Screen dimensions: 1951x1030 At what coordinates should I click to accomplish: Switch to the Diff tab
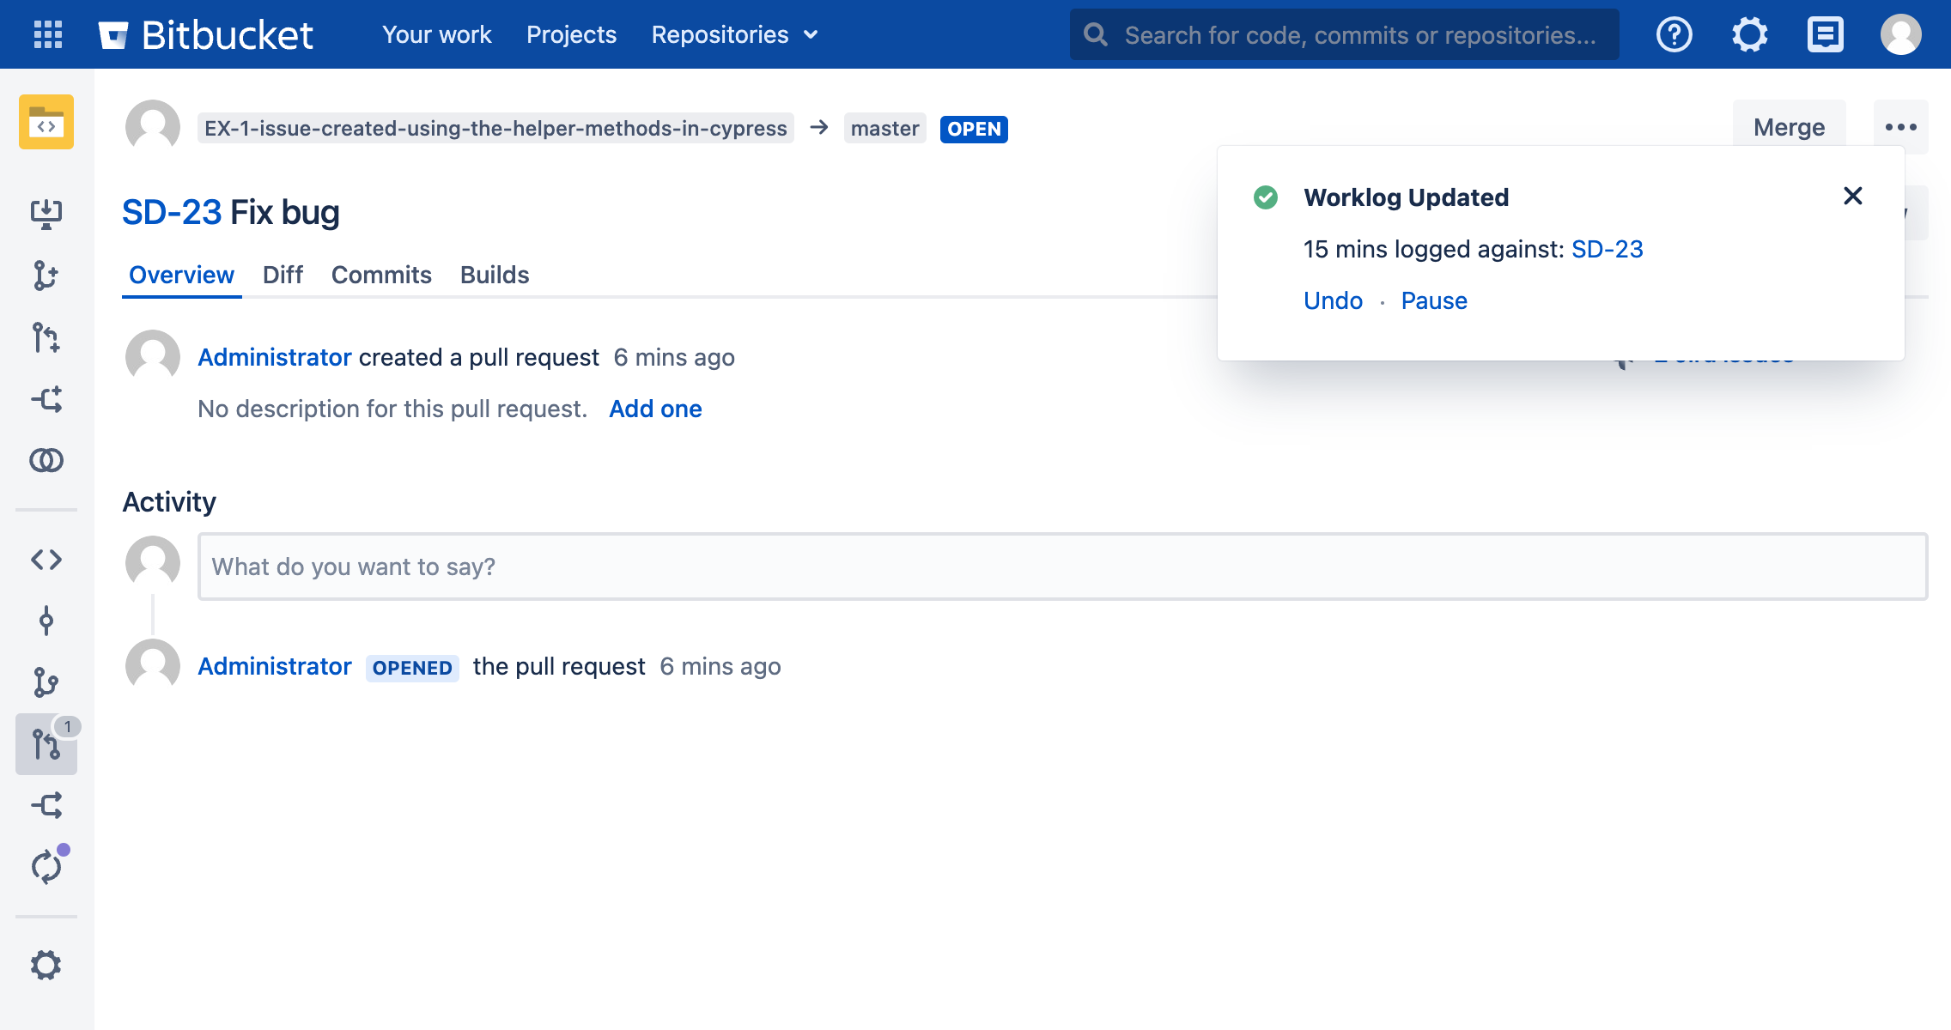[x=283, y=275]
